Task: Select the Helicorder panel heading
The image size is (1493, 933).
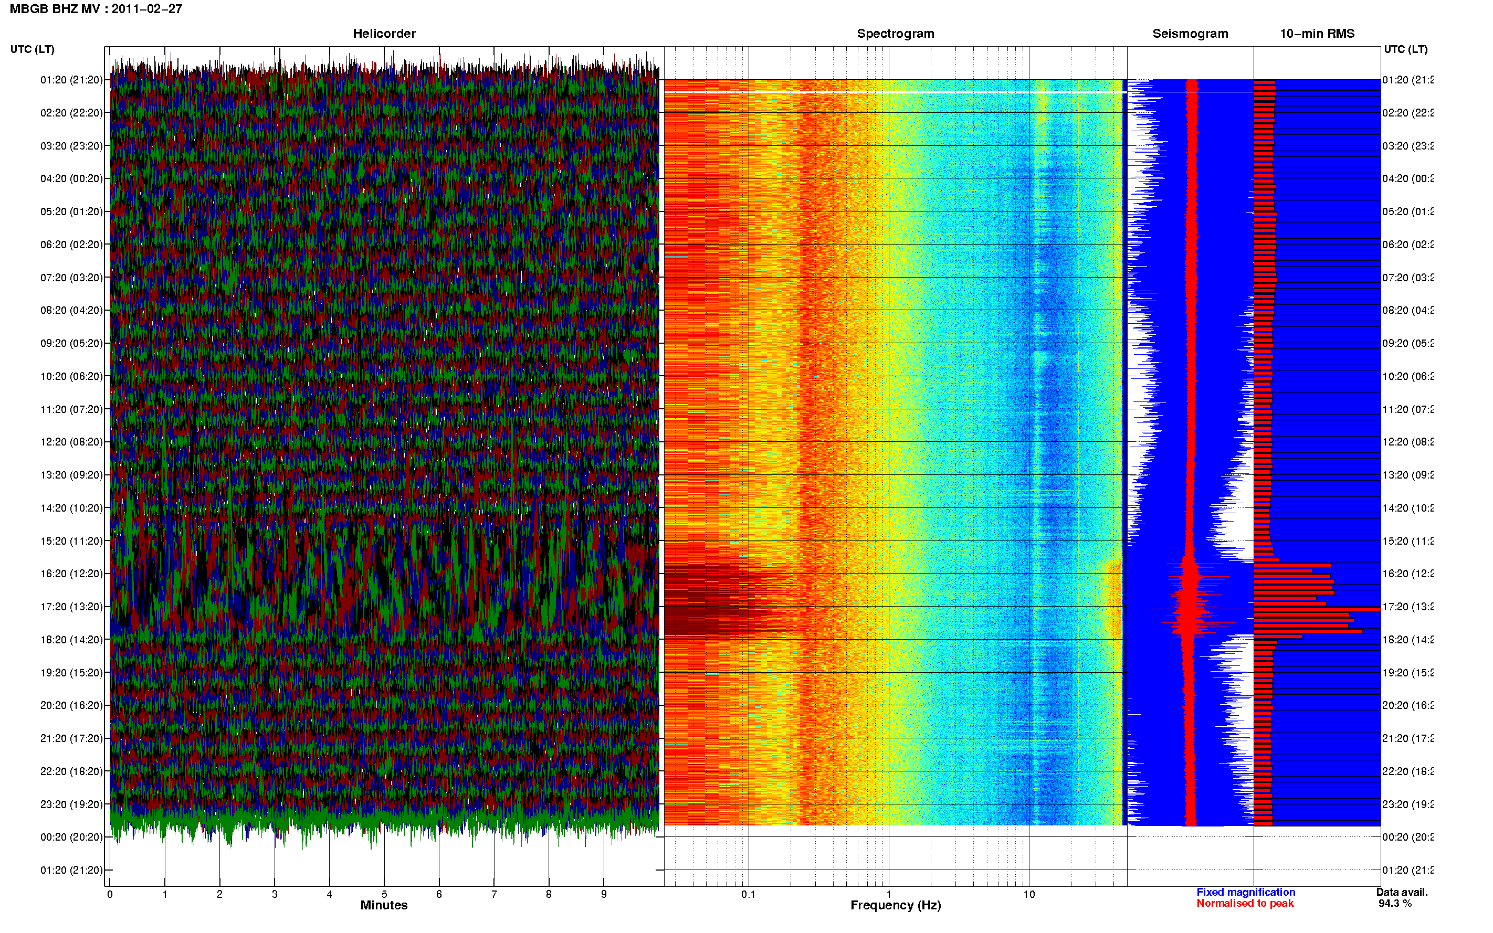Action: [384, 34]
